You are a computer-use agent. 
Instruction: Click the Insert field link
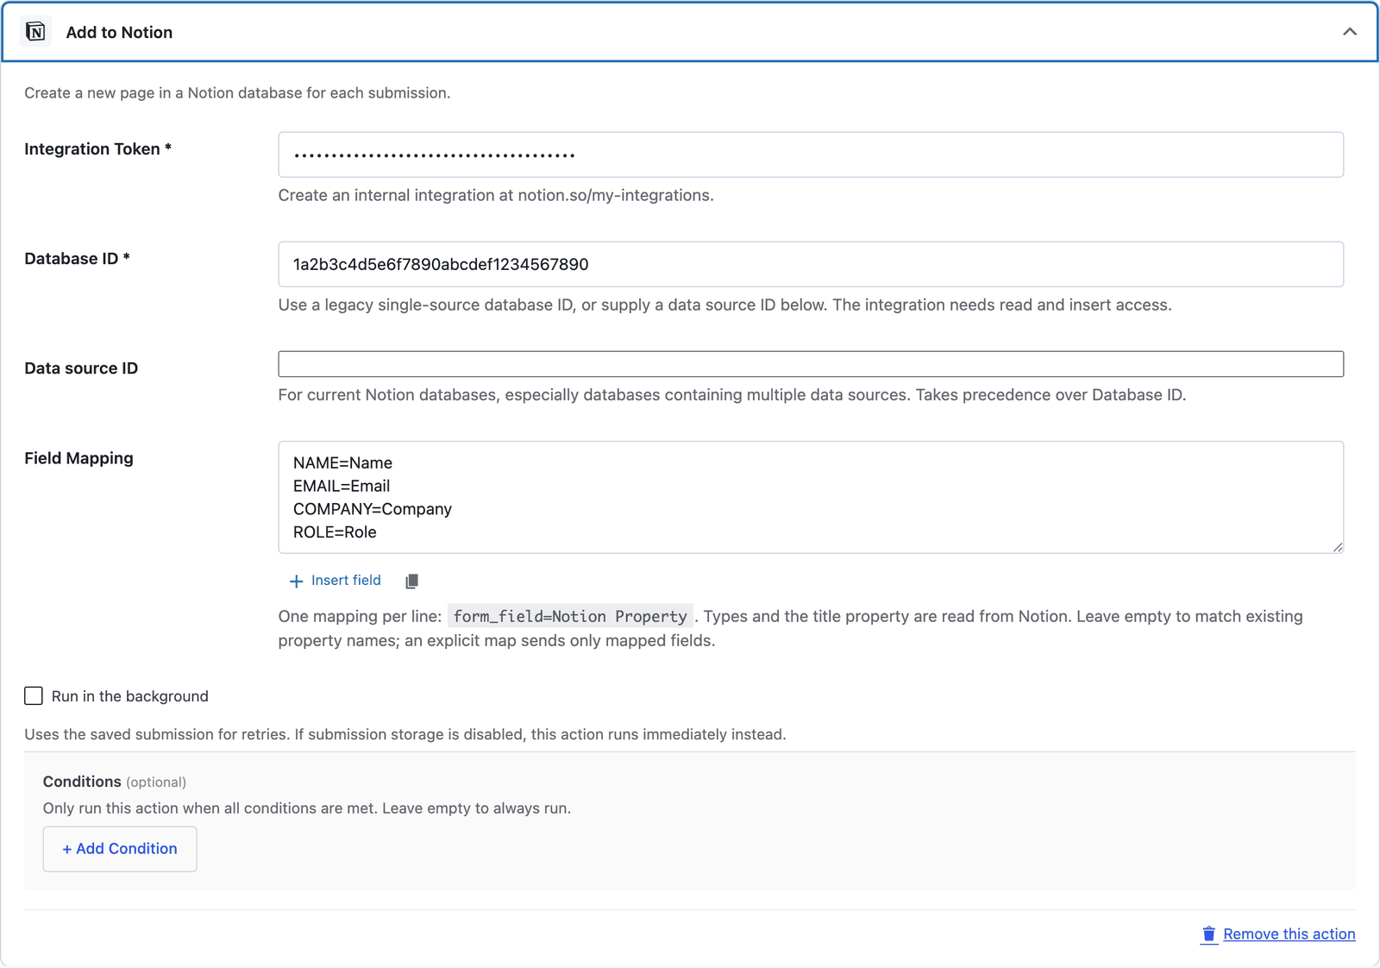346,581
